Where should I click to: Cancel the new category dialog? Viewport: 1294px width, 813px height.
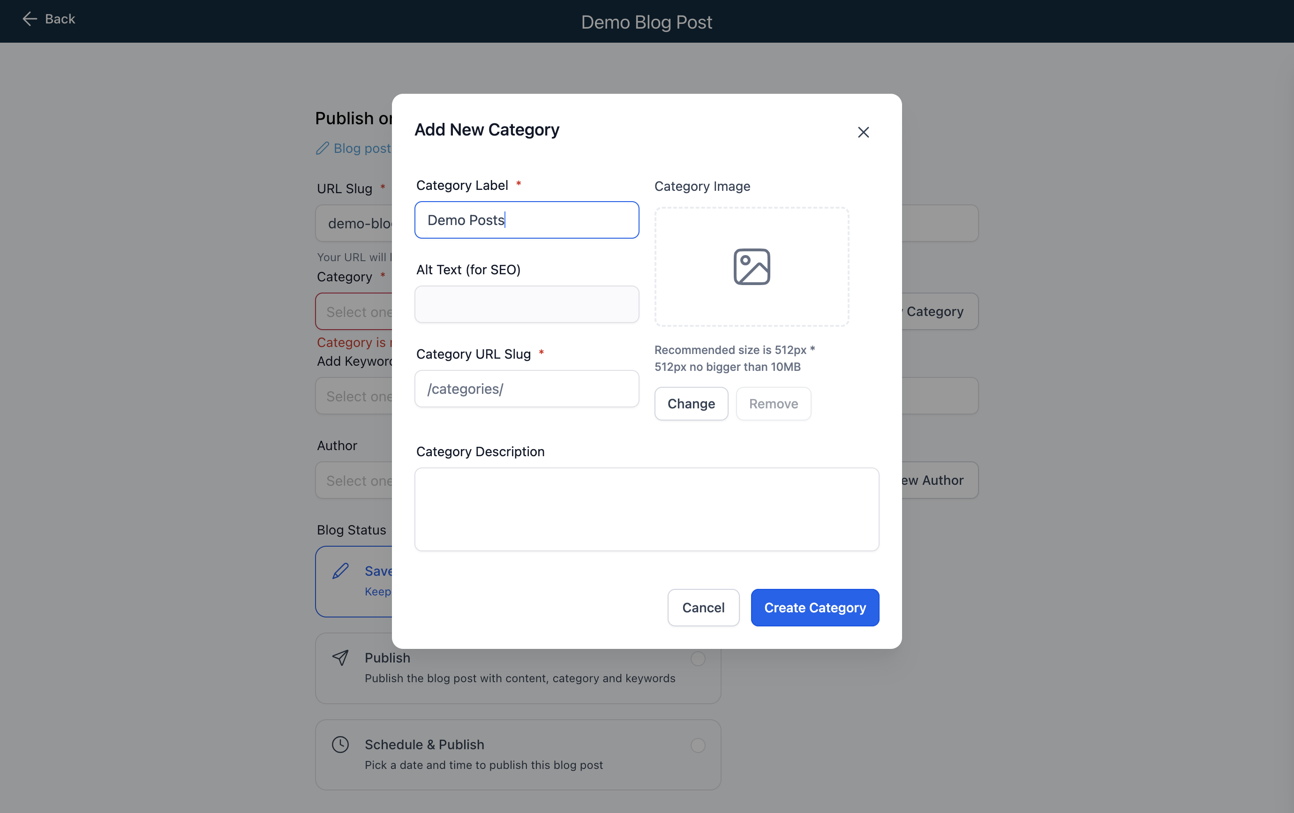[703, 607]
